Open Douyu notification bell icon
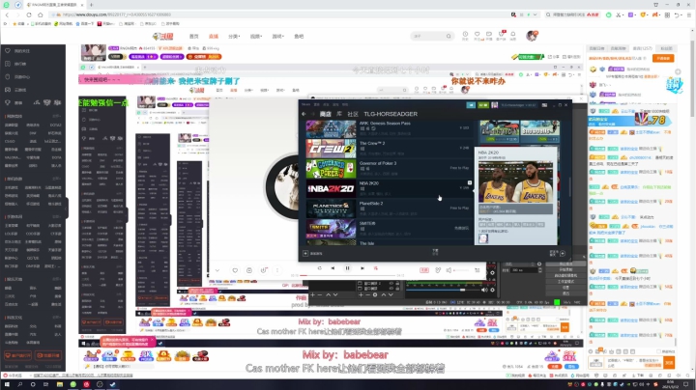696x390 pixels. point(512,36)
